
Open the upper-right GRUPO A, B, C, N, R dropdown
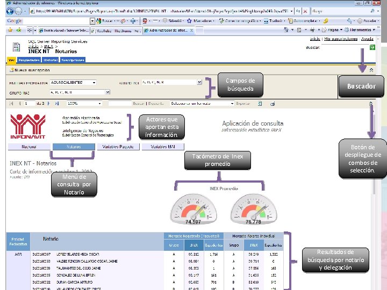(172, 82)
